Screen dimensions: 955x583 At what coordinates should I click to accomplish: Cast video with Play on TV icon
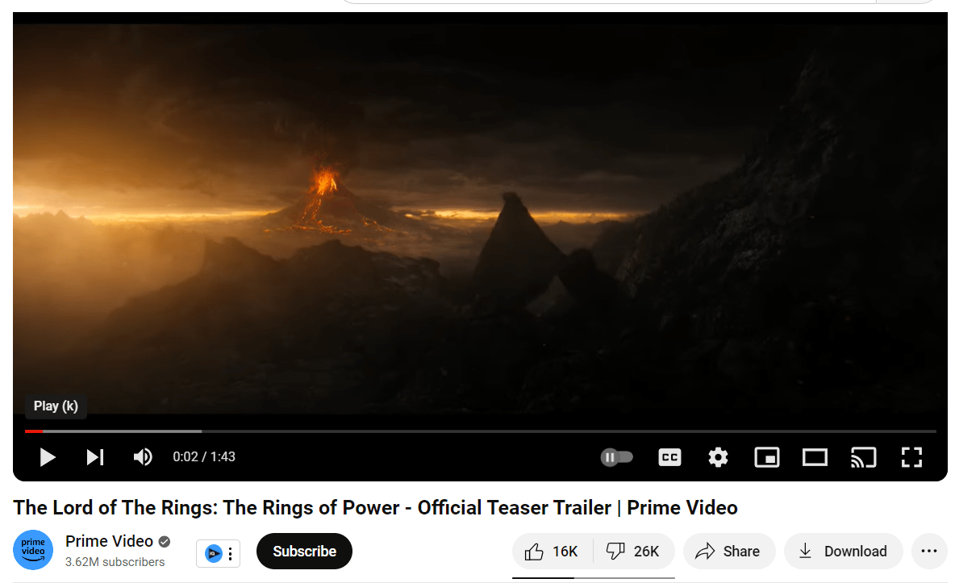pos(864,457)
